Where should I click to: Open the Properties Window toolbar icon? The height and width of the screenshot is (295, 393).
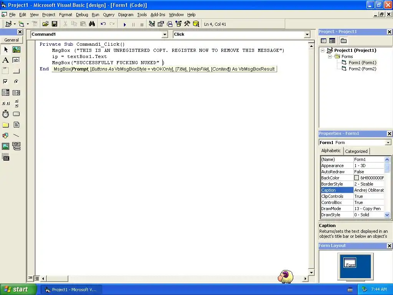pyautogui.click(x=161, y=24)
